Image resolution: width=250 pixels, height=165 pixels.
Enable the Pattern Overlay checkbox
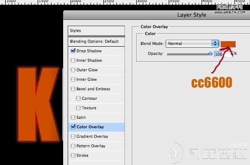click(73, 146)
